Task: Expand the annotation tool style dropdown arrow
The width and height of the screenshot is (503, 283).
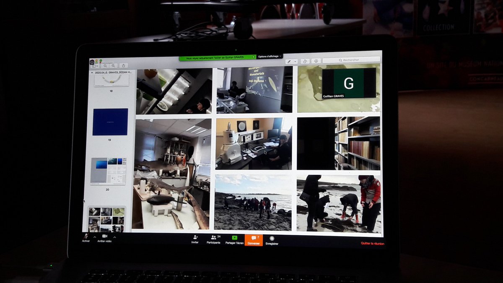Action: [x=295, y=61]
